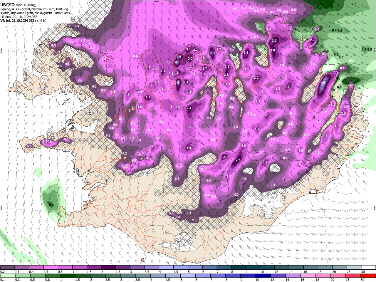
Task: Click the 0.2–0.3 swatch in the upper purple legend
Action: click(7, 268)
